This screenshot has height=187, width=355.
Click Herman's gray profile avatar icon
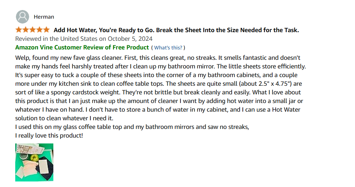(x=23, y=17)
